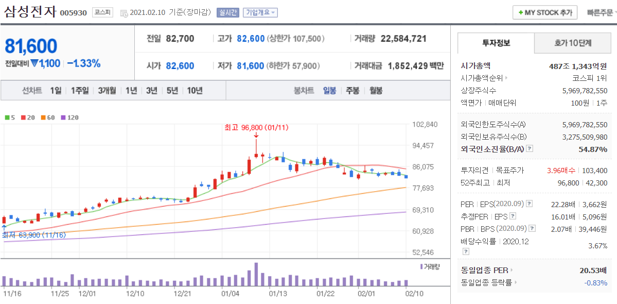Click the 01/11 peak candlestick on chart
The height and width of the screenshot is (304, 617).
point(256,149)
